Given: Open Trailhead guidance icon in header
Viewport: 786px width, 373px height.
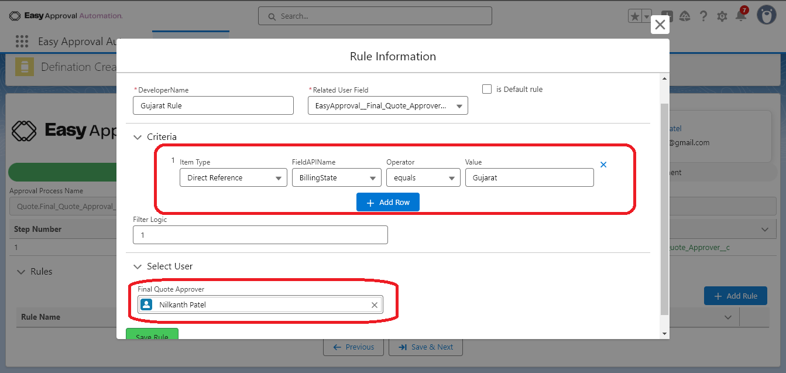Looking at the screenshot, I should [x=685, y=16].
